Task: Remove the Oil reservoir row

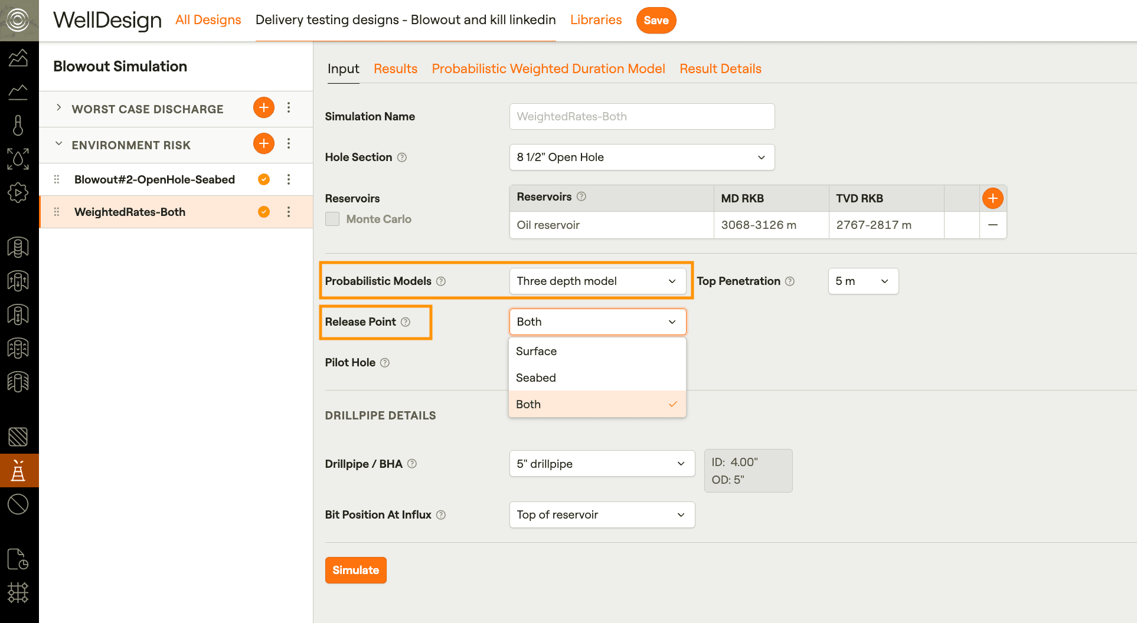Action: point(992,225)
